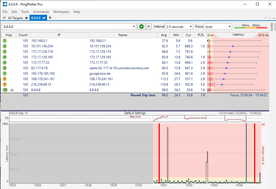
Task: Open the Alerts side panel
Action: (x=272, y=27)
